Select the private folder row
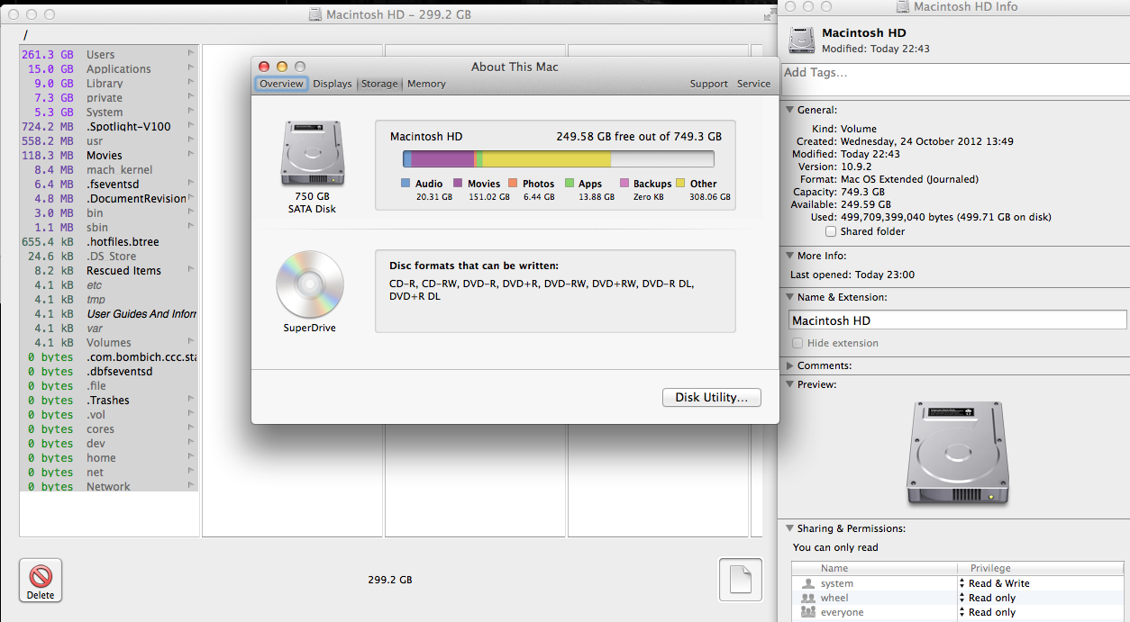Viewport: 1130px width, 622px height. click(109, 97)
